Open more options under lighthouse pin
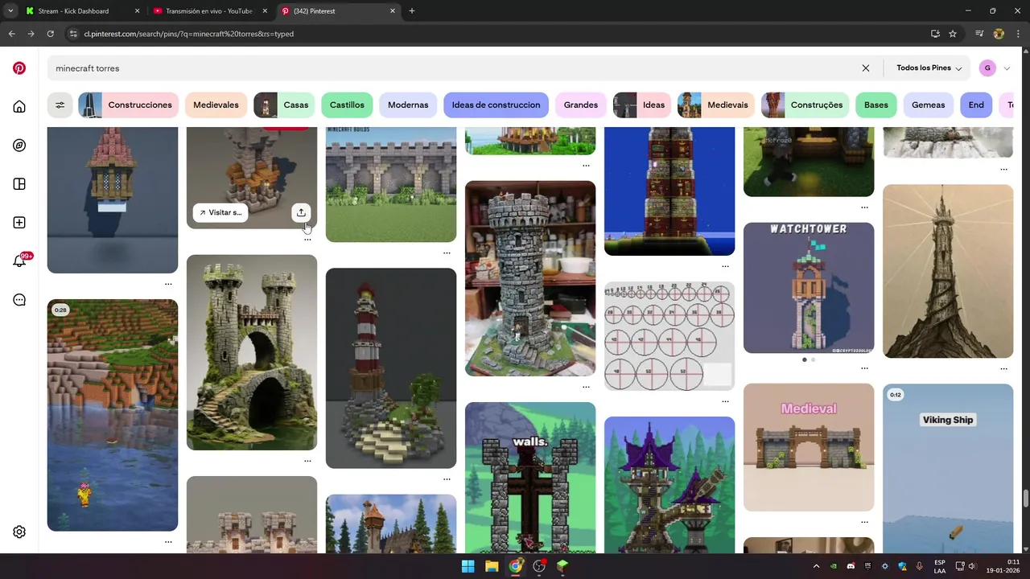 click(447, 478)
